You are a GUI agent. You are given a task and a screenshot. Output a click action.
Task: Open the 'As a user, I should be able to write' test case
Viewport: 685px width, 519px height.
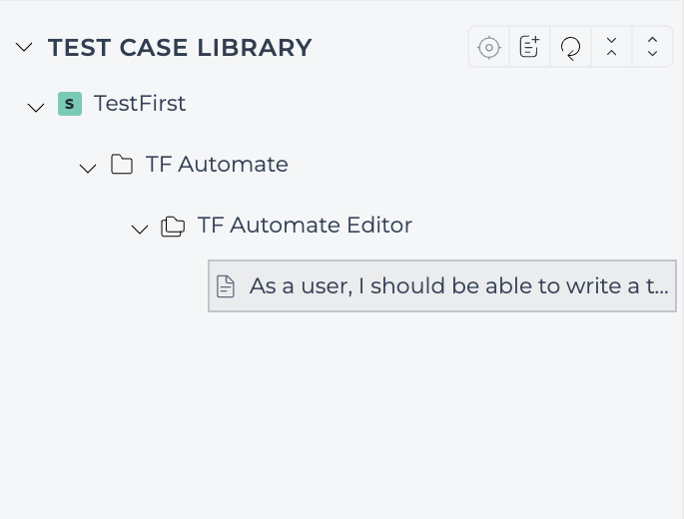(442, 285)
